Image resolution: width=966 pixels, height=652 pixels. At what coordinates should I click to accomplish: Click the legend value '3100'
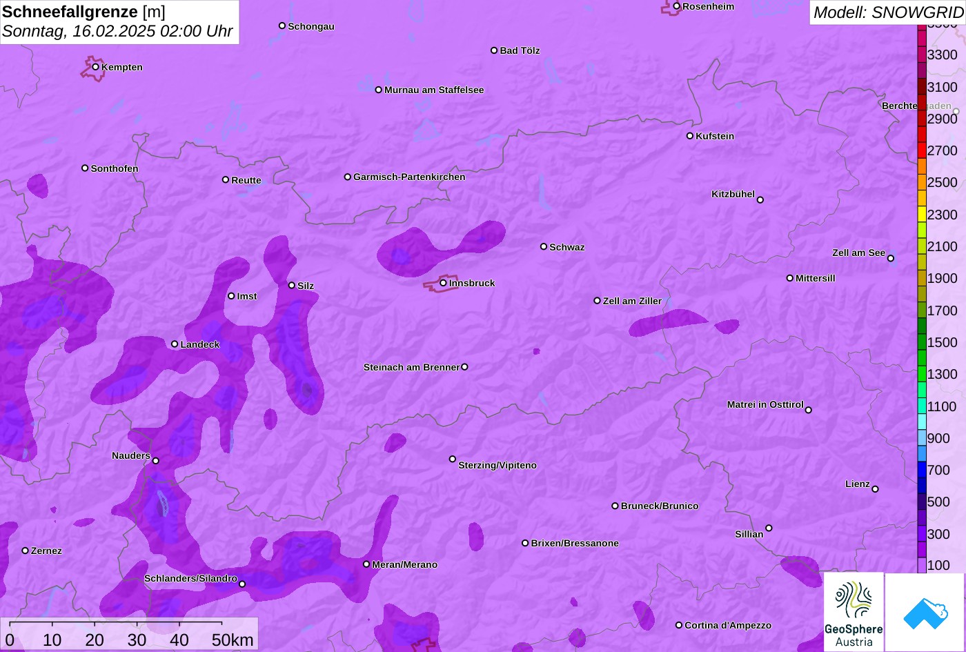pos(943,87)
